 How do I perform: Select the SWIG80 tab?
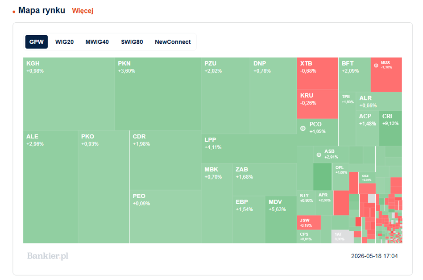pos(132,42)
